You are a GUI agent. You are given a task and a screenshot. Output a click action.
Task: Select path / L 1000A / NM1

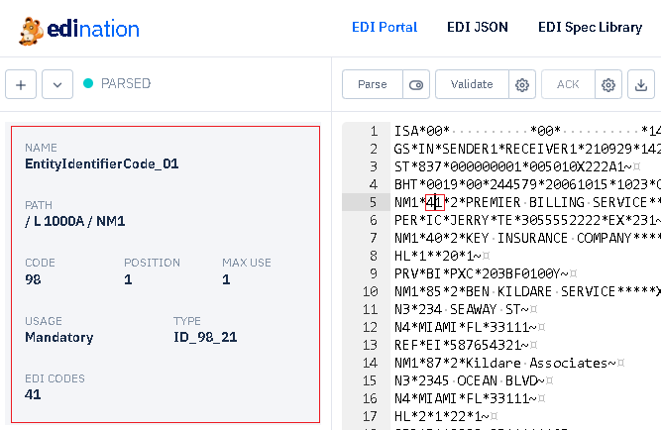coord(75,221)
